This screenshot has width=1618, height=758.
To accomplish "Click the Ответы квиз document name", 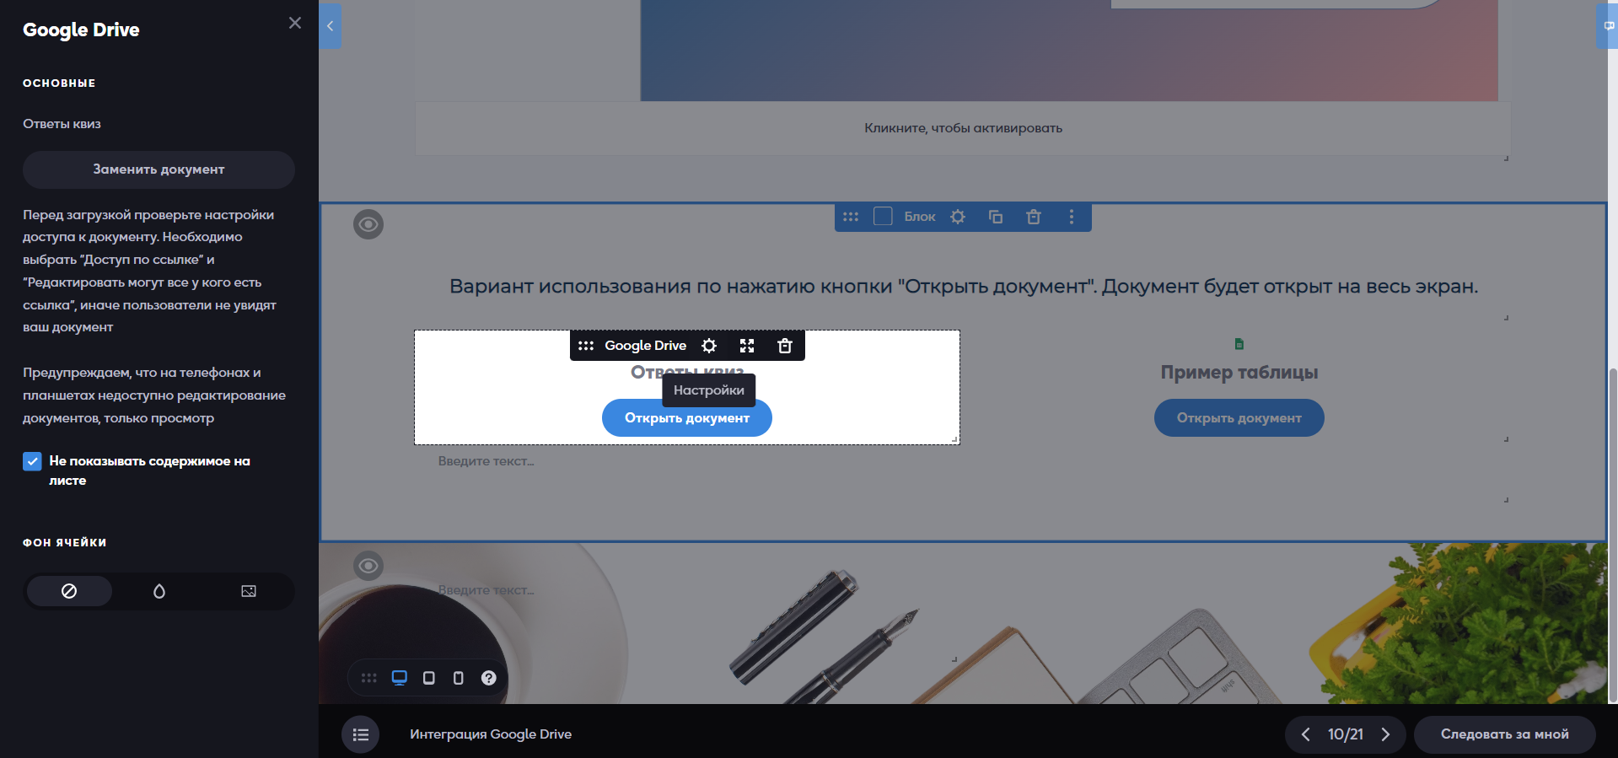I will tap(62, 124).
